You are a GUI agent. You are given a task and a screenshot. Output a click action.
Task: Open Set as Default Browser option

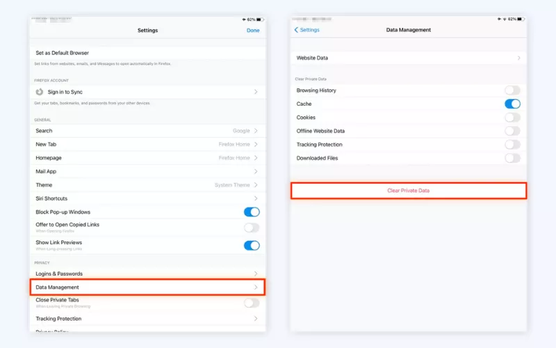148,53
